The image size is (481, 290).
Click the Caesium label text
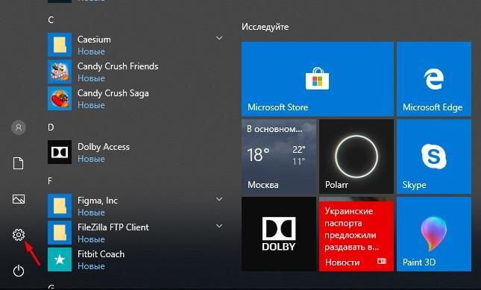click(x=94, y=40)
